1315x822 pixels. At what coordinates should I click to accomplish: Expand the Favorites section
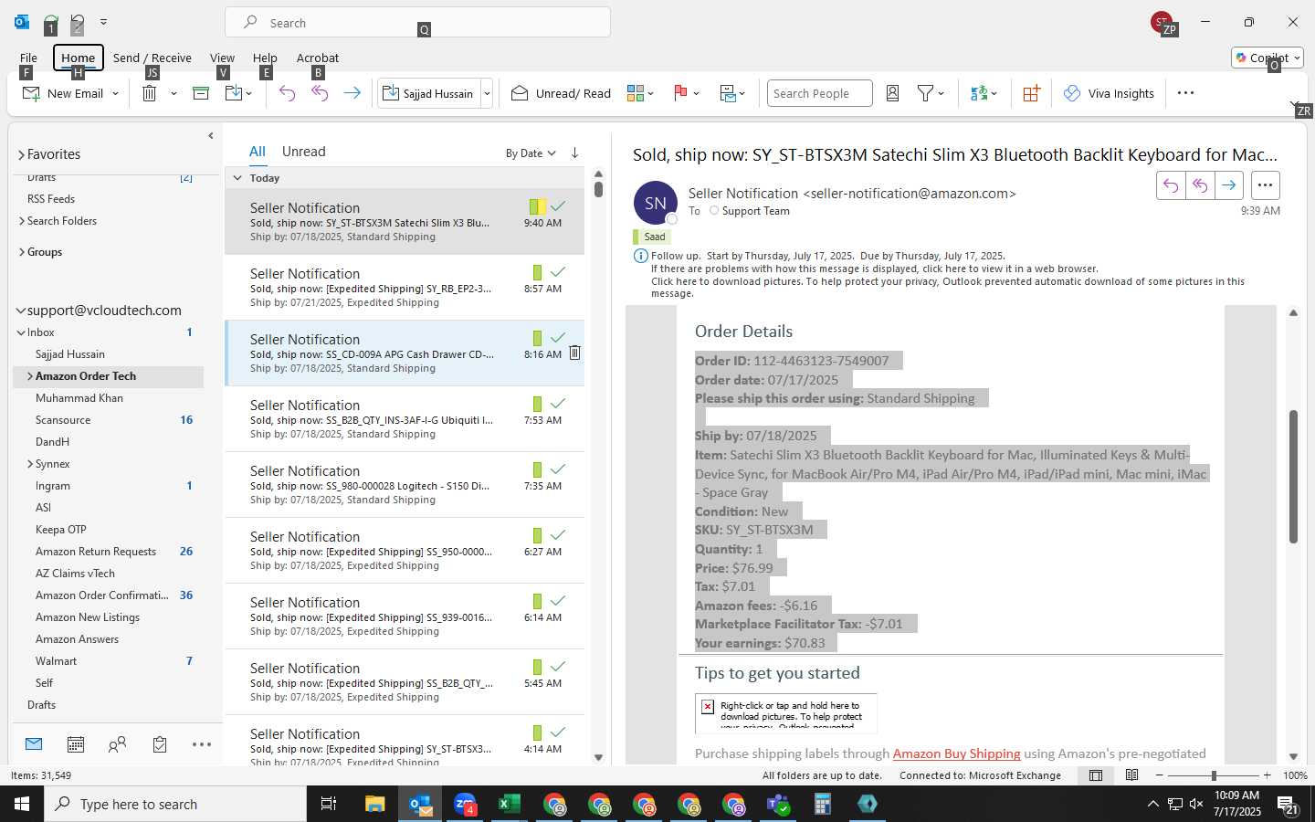point(21,154)
